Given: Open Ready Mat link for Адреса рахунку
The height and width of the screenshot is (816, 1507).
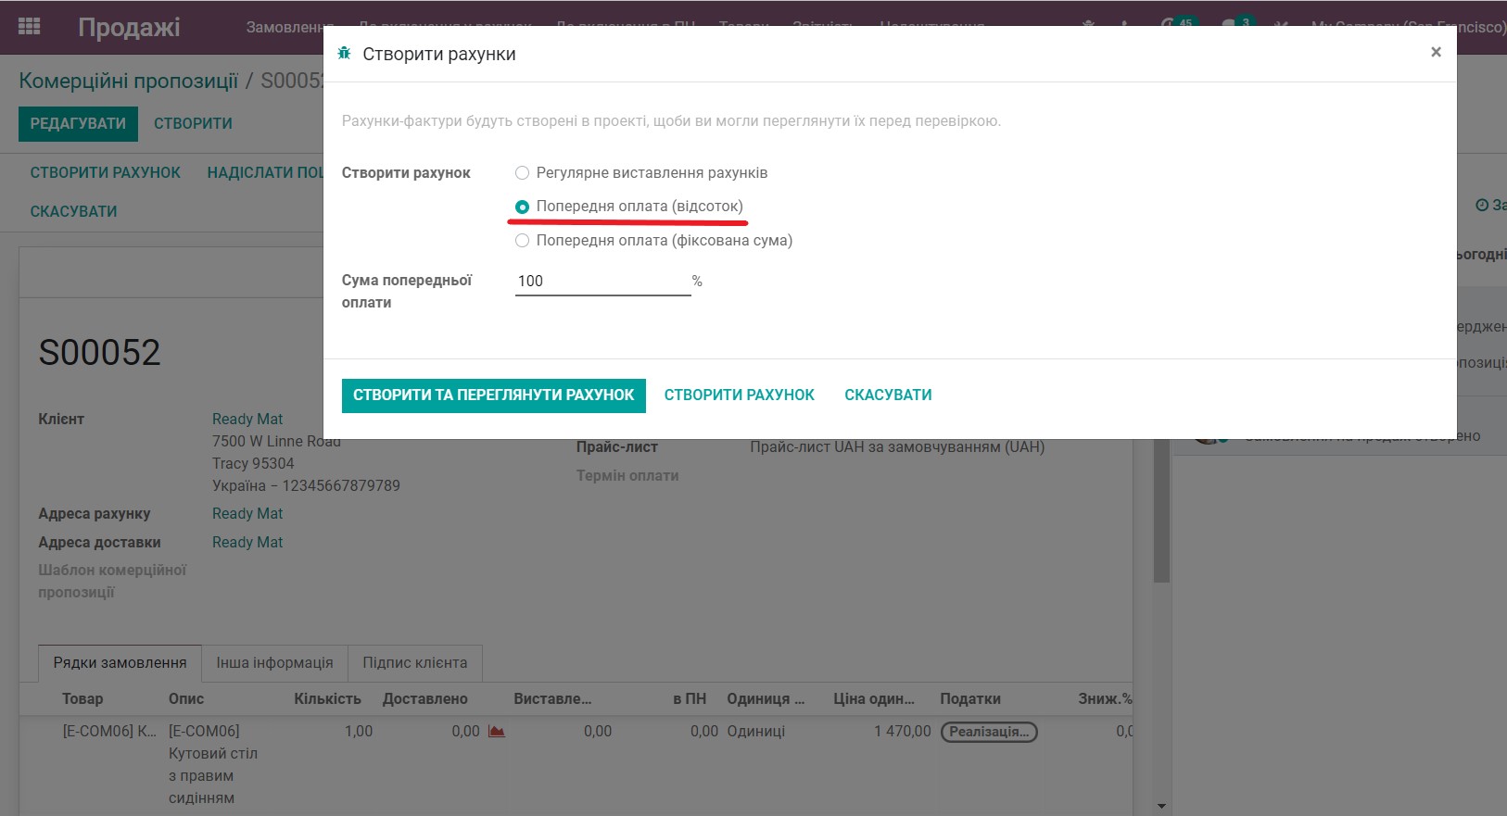Looking at the screenshot, I should 247,513.
